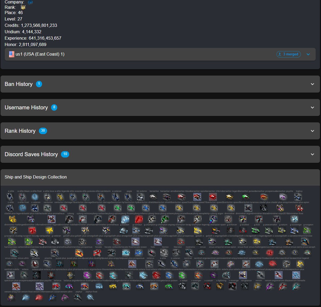
Task: Click the us1 (USA East Coast) server label
Action: coord(40,54)
